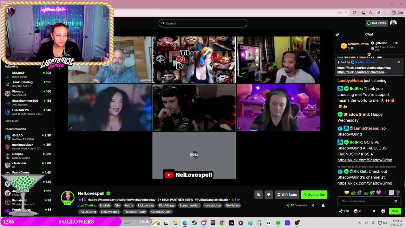This screenshot has width=406, height=228.
Task: Open Steam from the taskbar
Action: [x=194, y=223]
